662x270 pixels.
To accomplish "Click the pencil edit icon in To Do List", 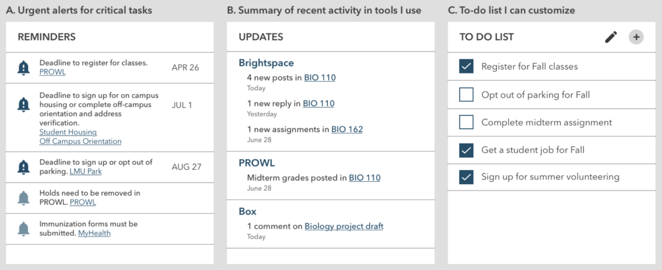I will coord(611,37).
